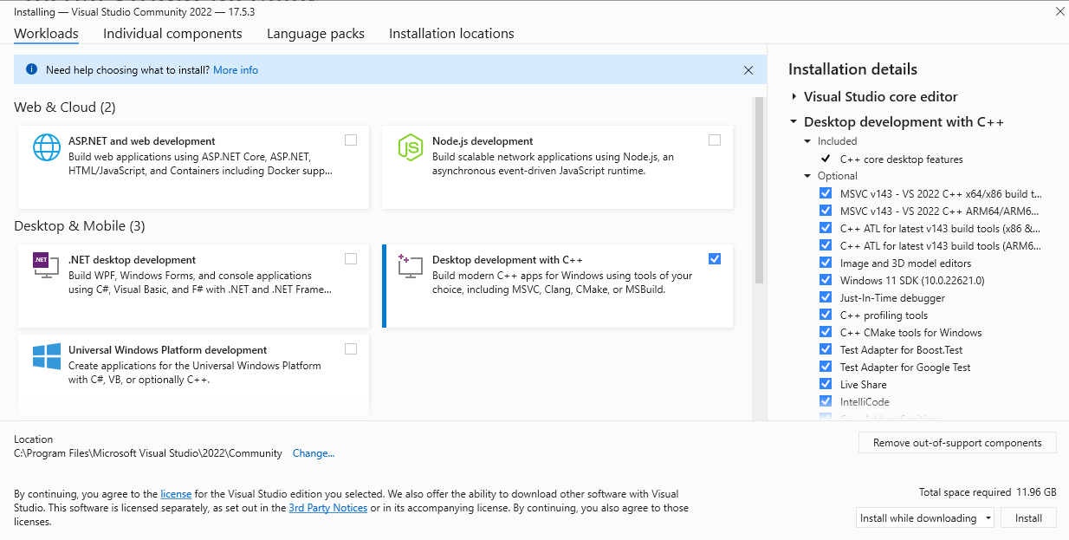Uncheck MSVC v143 ARM64 build tools
Screen dimensions: 1069x540
[x=826, y=211]
